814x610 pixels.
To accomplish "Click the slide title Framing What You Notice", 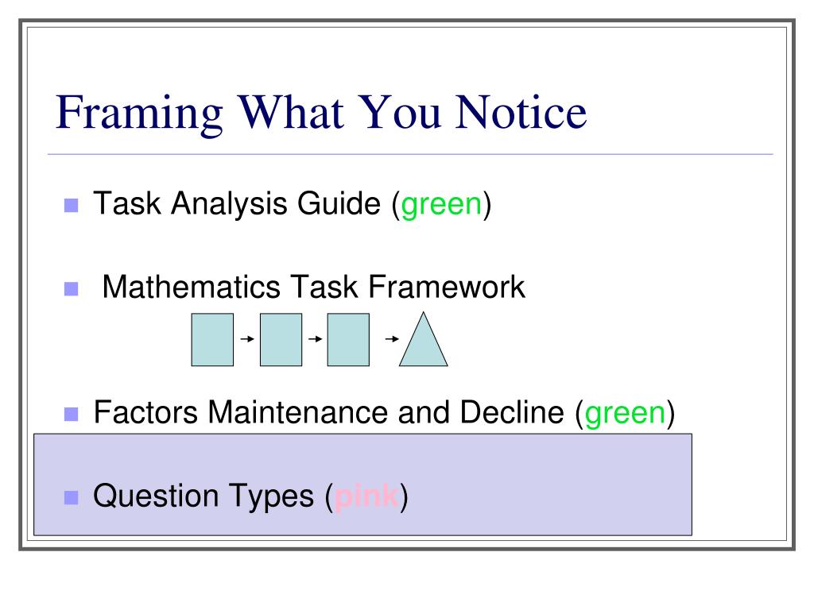I will [x=321, y=114].
